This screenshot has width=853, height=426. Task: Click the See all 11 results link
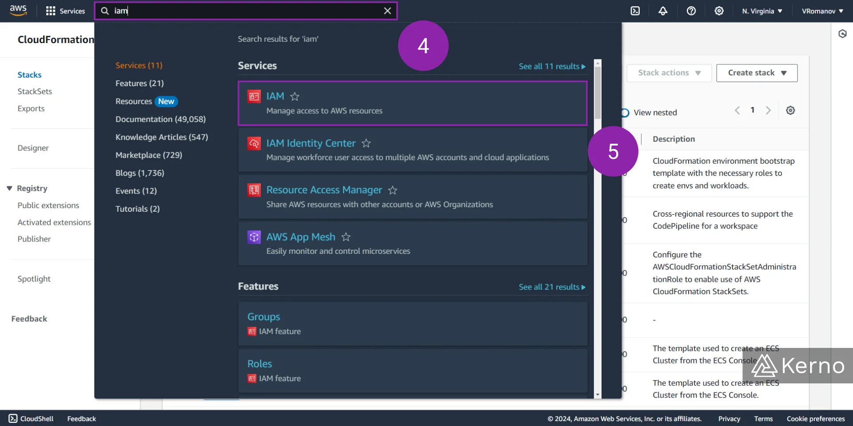click(x=551, y=66)
